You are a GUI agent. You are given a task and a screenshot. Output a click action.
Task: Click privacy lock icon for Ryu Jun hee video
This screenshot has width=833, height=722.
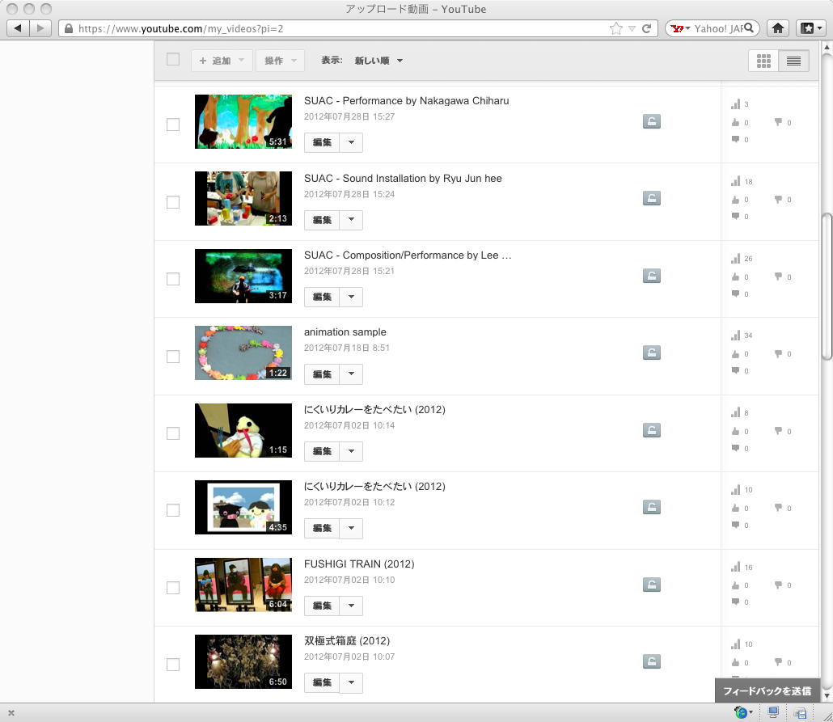[x=651, y=199]
